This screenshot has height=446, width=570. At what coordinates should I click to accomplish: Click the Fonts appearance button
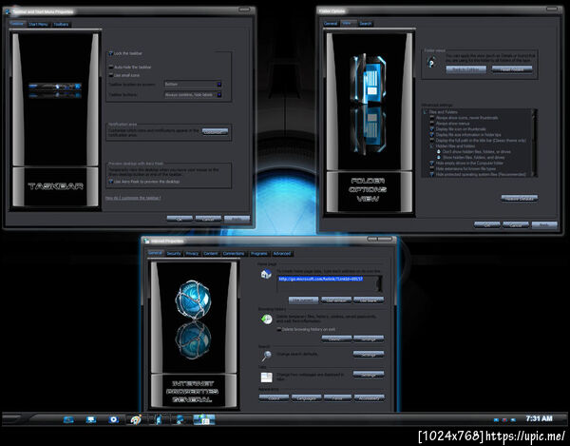[x=337, y=398]
